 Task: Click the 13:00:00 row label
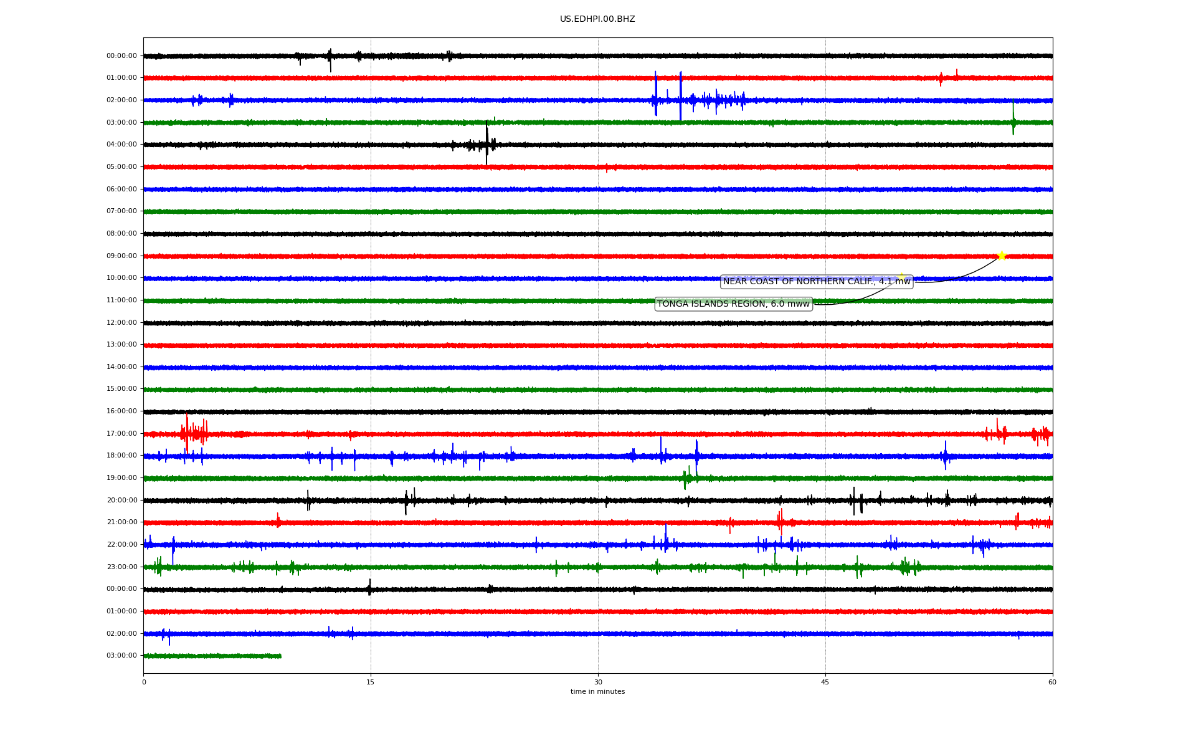pos(121,345)
